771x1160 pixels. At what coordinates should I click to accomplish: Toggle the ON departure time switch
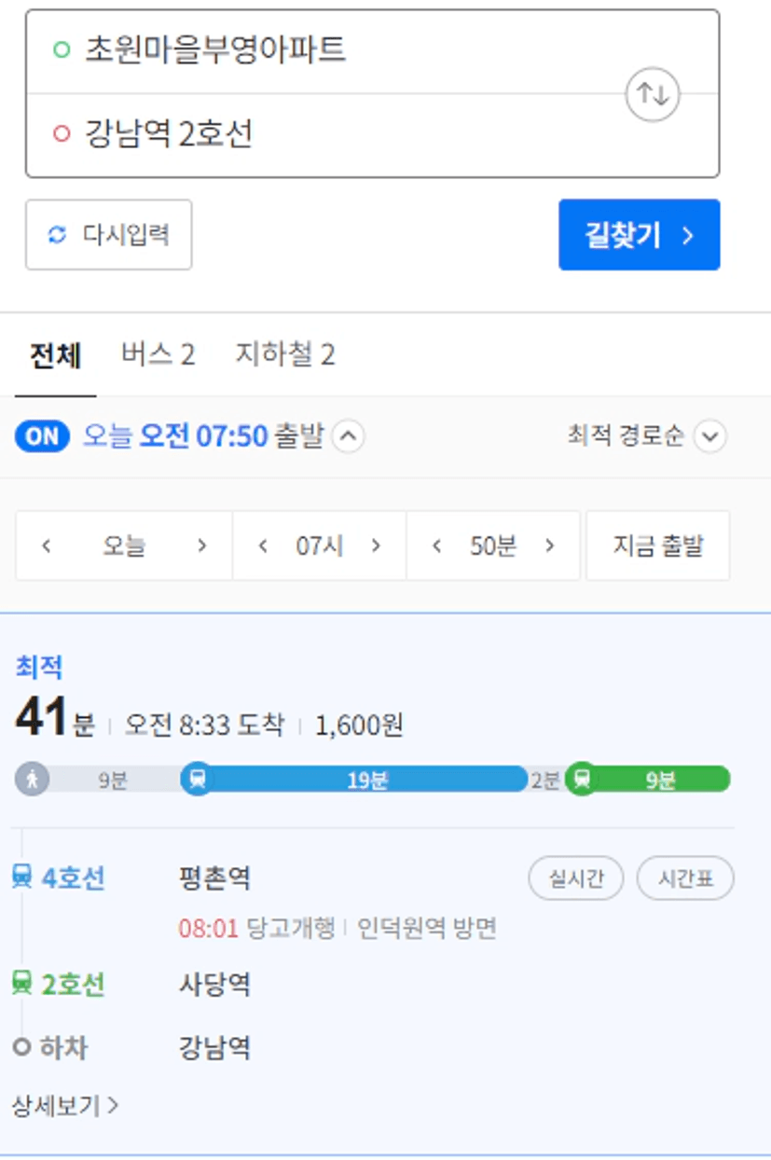tap(42, 436)
